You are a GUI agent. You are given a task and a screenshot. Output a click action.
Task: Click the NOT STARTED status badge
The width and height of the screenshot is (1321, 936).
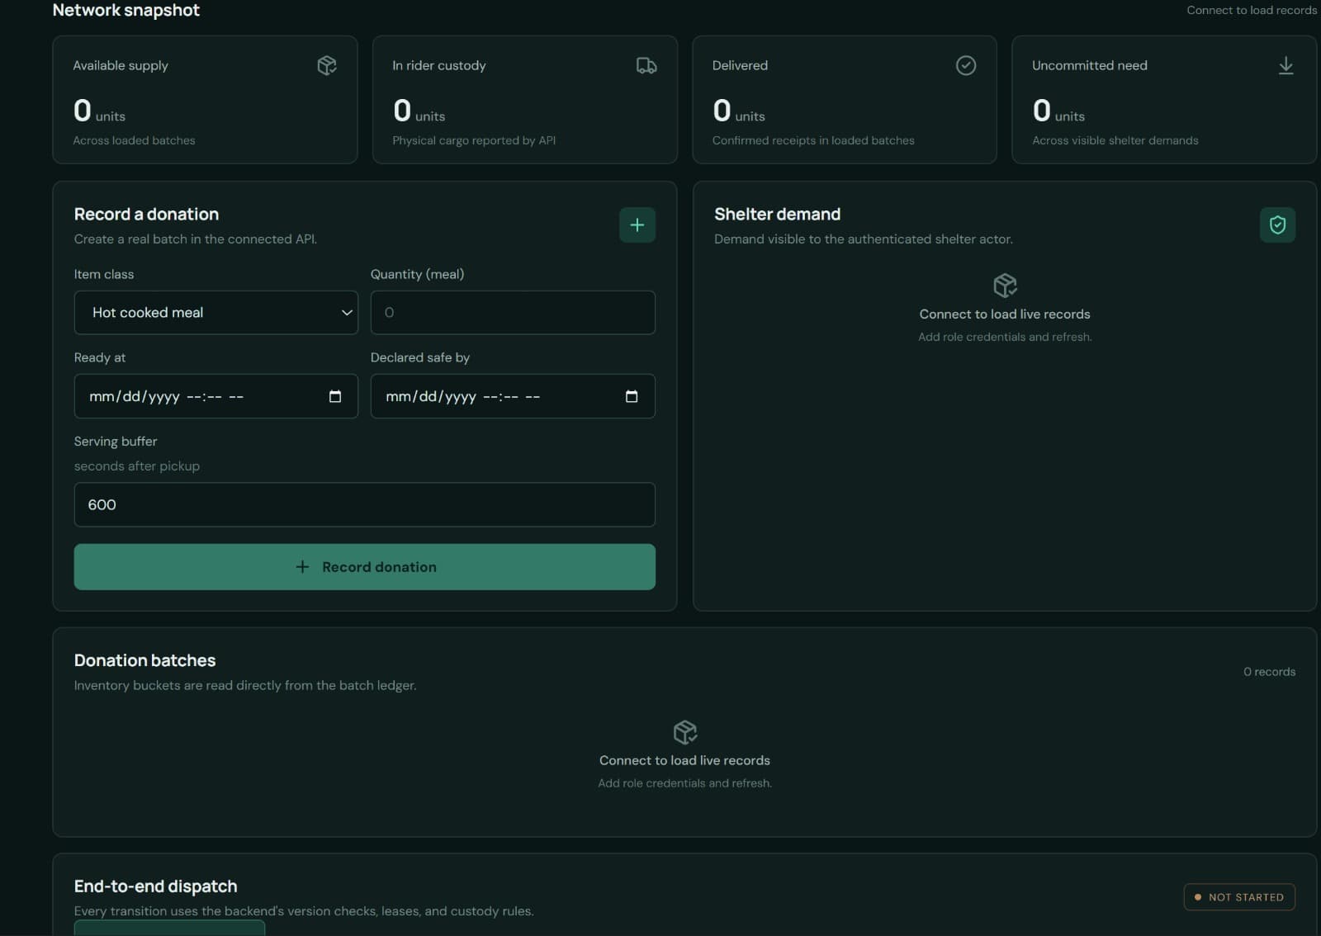[1239, 897]
